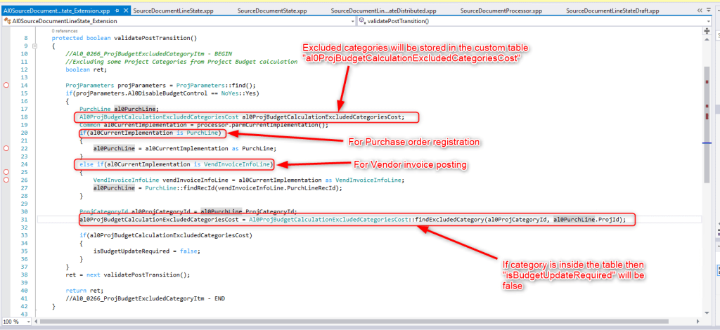The width and height of the screenshot is (720, 330).
Task: Remove the breakpoint on line 26
Action: [6, 180]
